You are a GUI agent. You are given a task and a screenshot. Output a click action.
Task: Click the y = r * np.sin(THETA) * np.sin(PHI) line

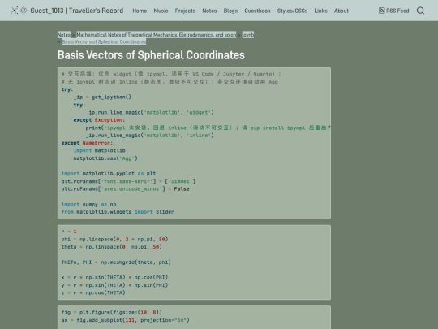tap(114, 285)
